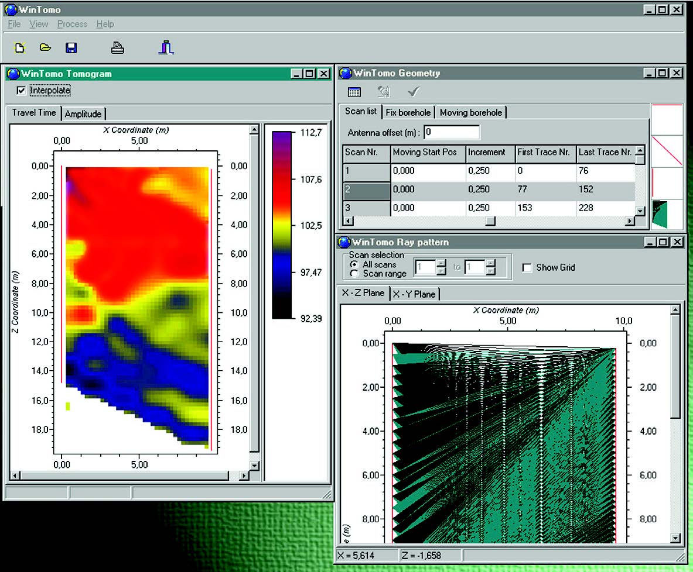Click First Trace cell showing 153
The image size is (693, 572).
(x=546, y=208)
